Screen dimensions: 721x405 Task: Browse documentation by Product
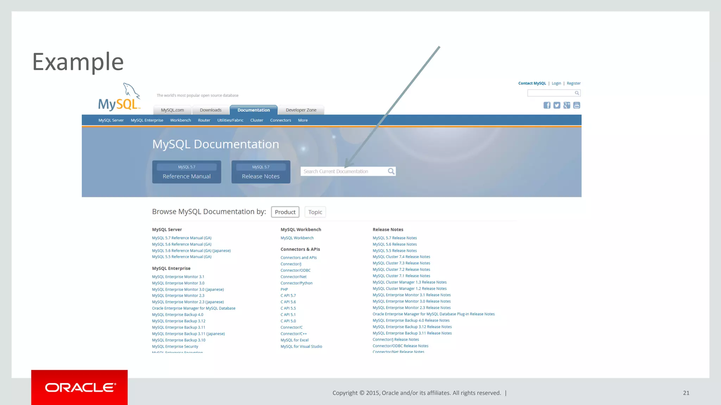tap(285, 212)
